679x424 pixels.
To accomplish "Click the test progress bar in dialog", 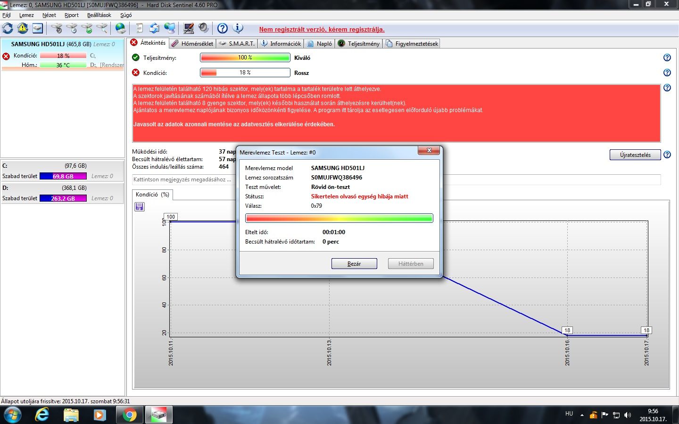I will tap(339, 218).
